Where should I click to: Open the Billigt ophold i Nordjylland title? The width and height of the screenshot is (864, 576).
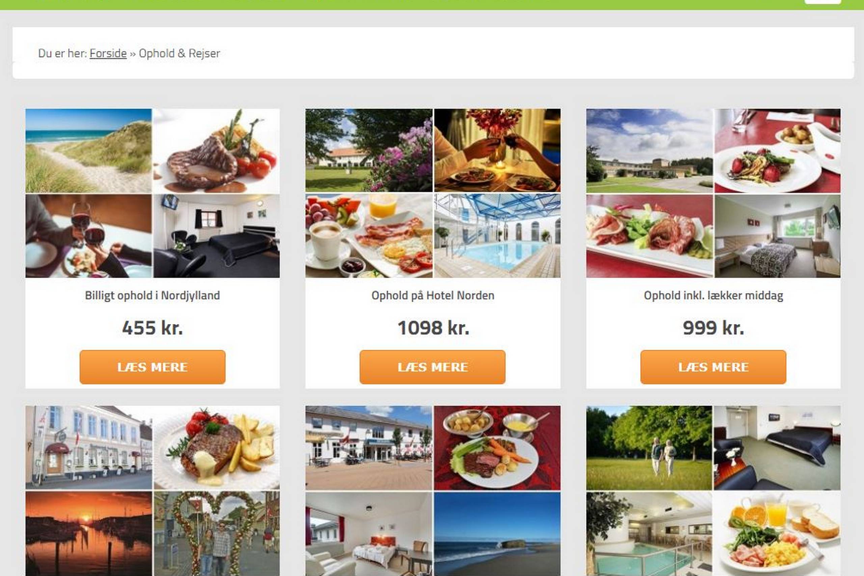[153, 295]
